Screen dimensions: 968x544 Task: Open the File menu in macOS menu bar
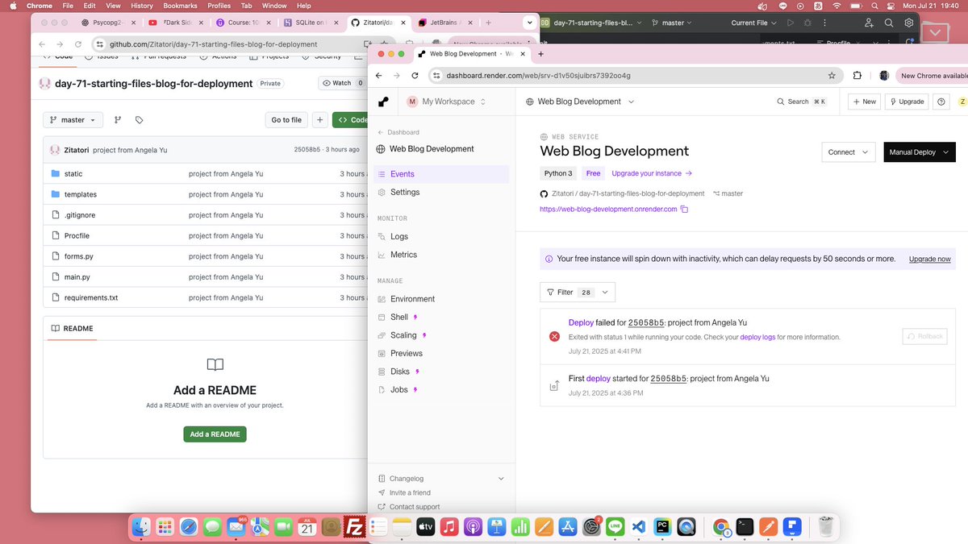67,6
